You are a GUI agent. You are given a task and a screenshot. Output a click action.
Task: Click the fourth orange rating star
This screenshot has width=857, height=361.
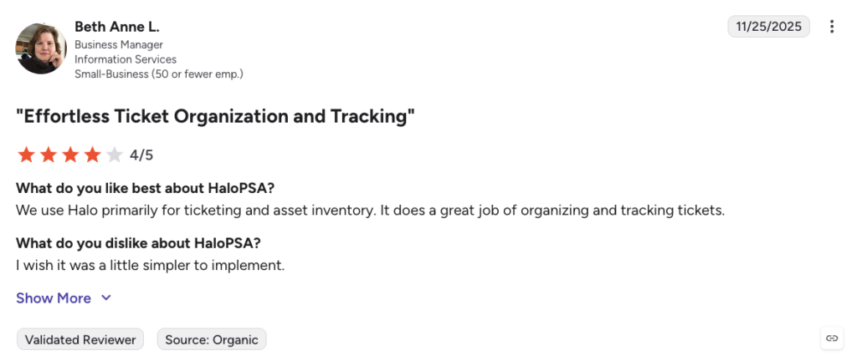[x=92, y=155]
